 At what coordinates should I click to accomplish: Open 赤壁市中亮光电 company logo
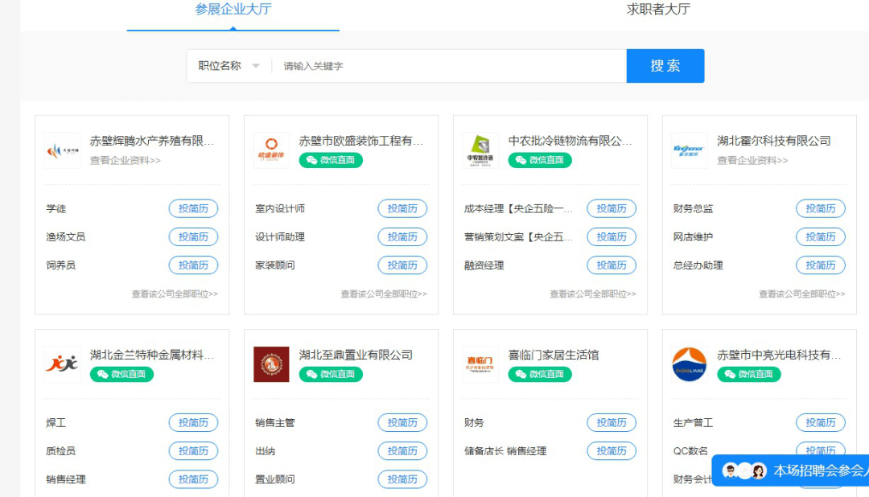pos(689,364)
